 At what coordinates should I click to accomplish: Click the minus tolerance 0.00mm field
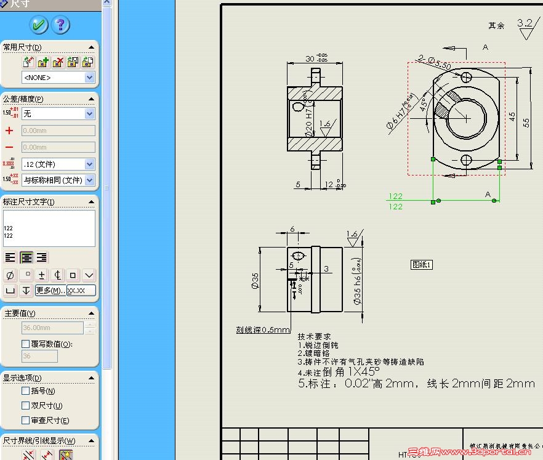coord(58,147)
